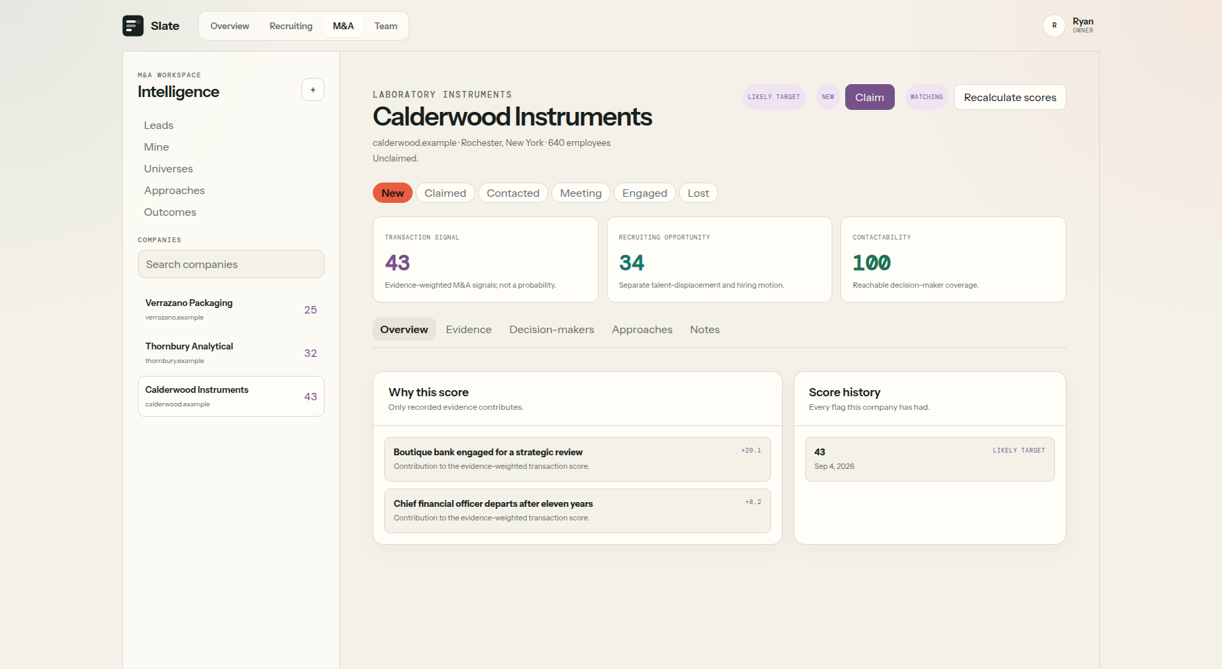The width and height of the screenshot is (1222, 669).
Task: Select Verrazano Packaging company row
Action: coord(231,309)
